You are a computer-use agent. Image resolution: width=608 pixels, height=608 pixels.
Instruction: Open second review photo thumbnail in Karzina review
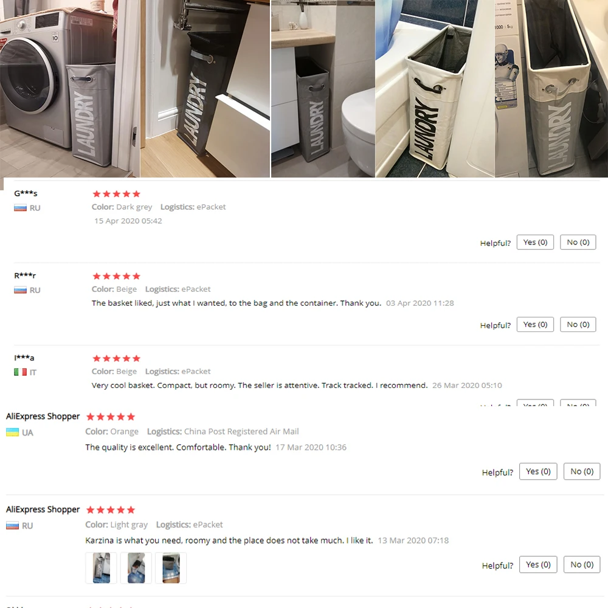pyautogui.click(x=136, y=568)
